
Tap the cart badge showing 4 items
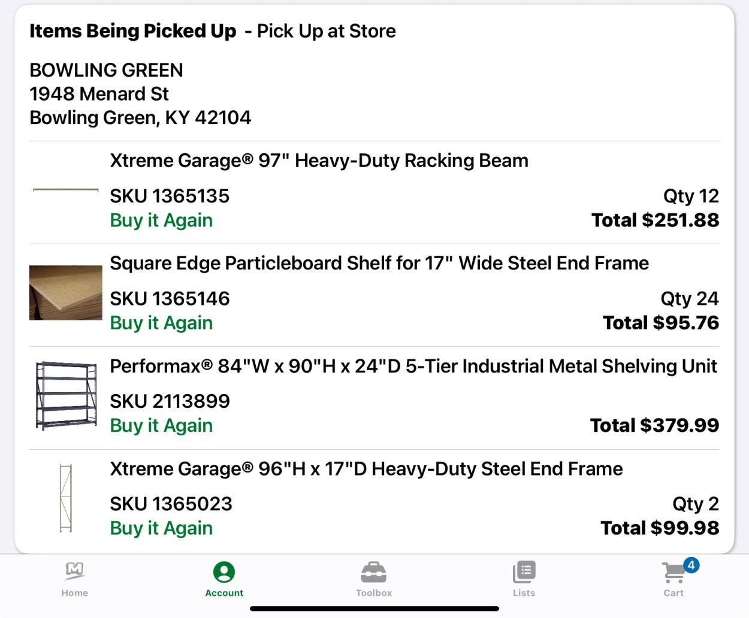(x=691, y=565)
